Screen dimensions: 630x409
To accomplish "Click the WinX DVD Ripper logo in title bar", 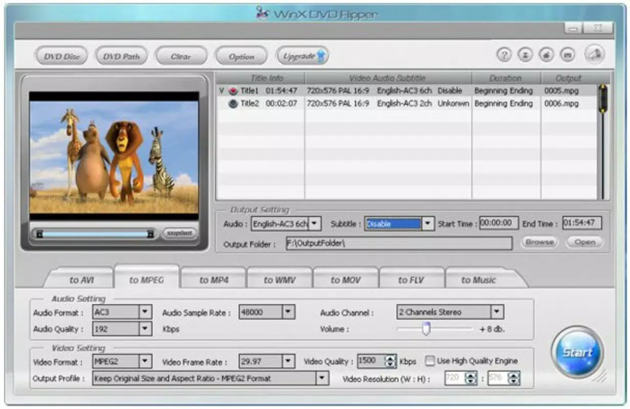I will coord(263,13).
